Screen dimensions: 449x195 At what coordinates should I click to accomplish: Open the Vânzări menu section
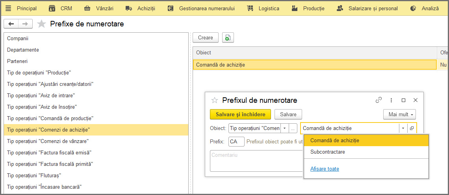coord(99,8)
